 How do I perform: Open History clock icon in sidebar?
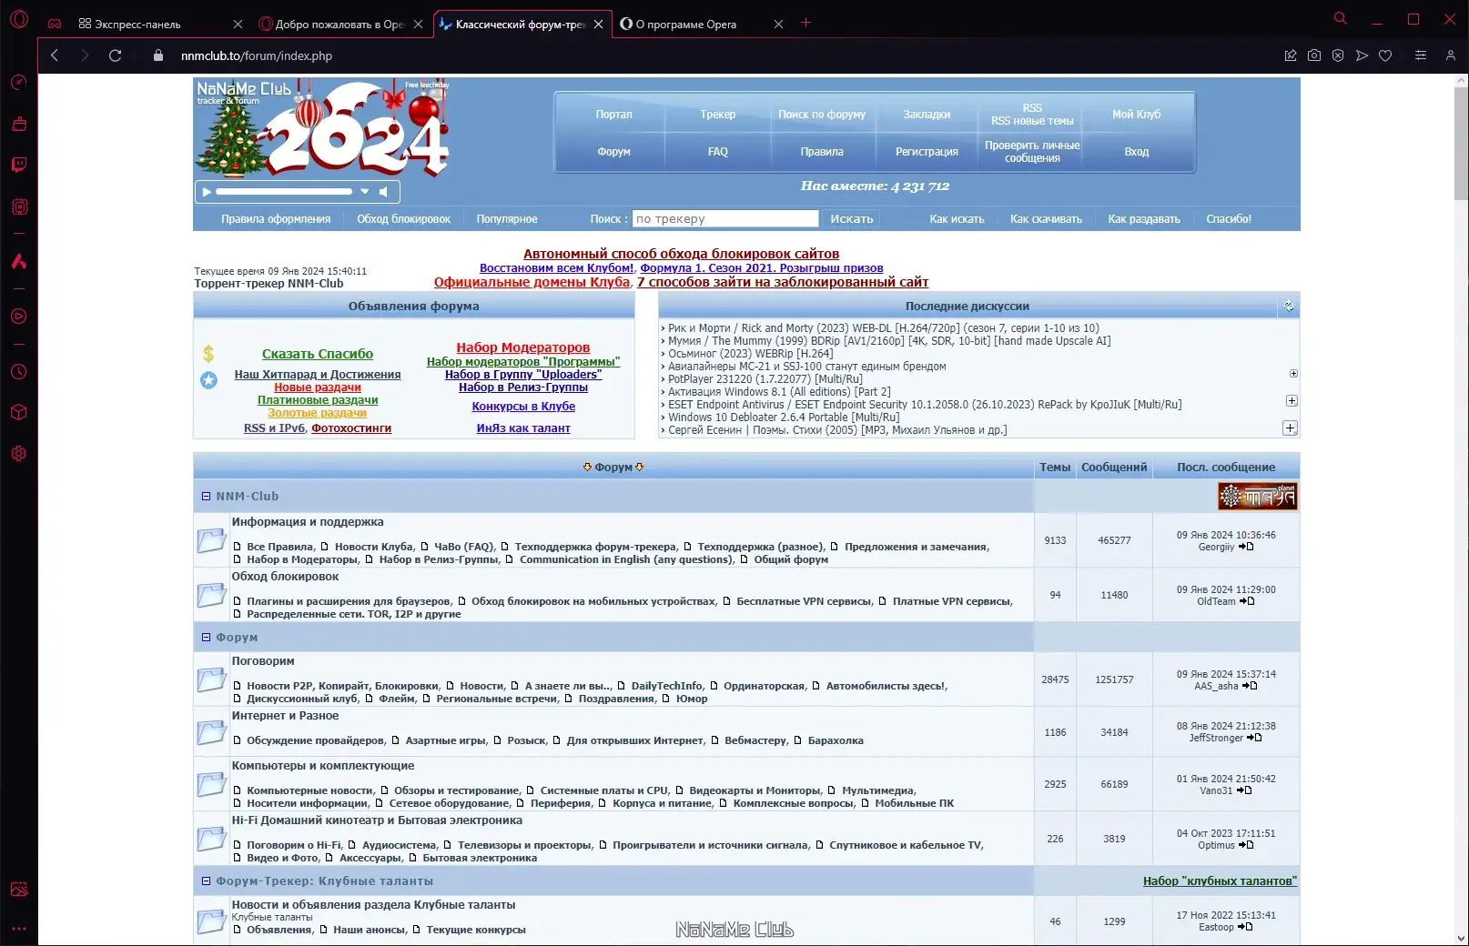tap(19, 372)
